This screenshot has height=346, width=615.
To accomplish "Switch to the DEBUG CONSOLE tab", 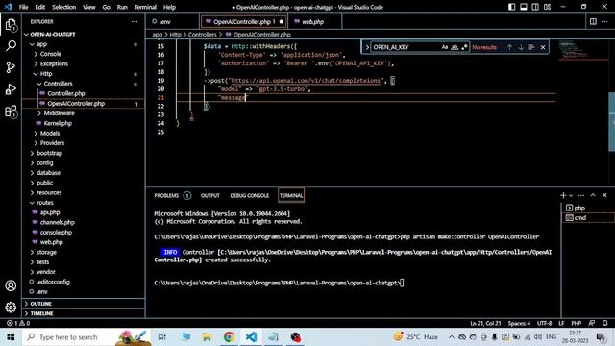I will [x=250, y=195].
